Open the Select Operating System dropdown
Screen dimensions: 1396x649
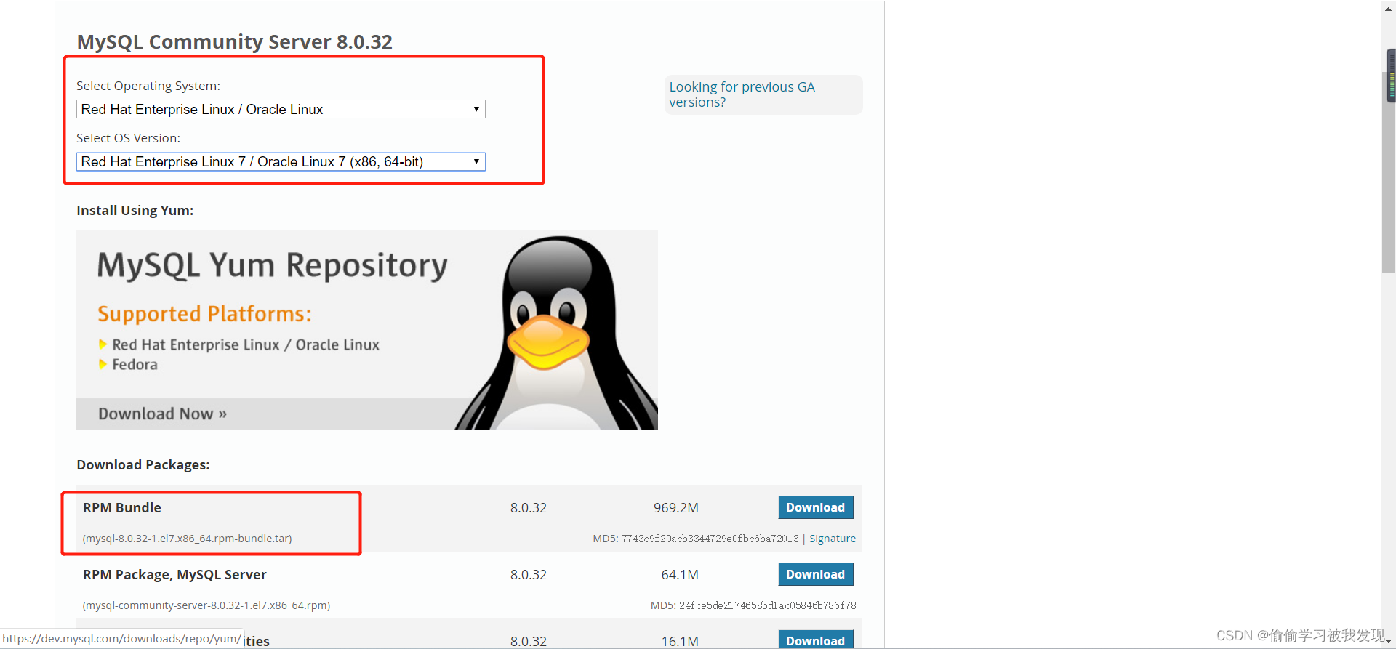click(281, 109)
